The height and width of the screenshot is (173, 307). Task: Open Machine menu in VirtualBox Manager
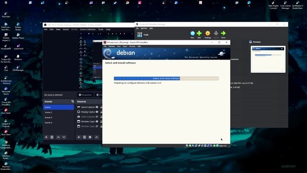[x=144, y=28]
